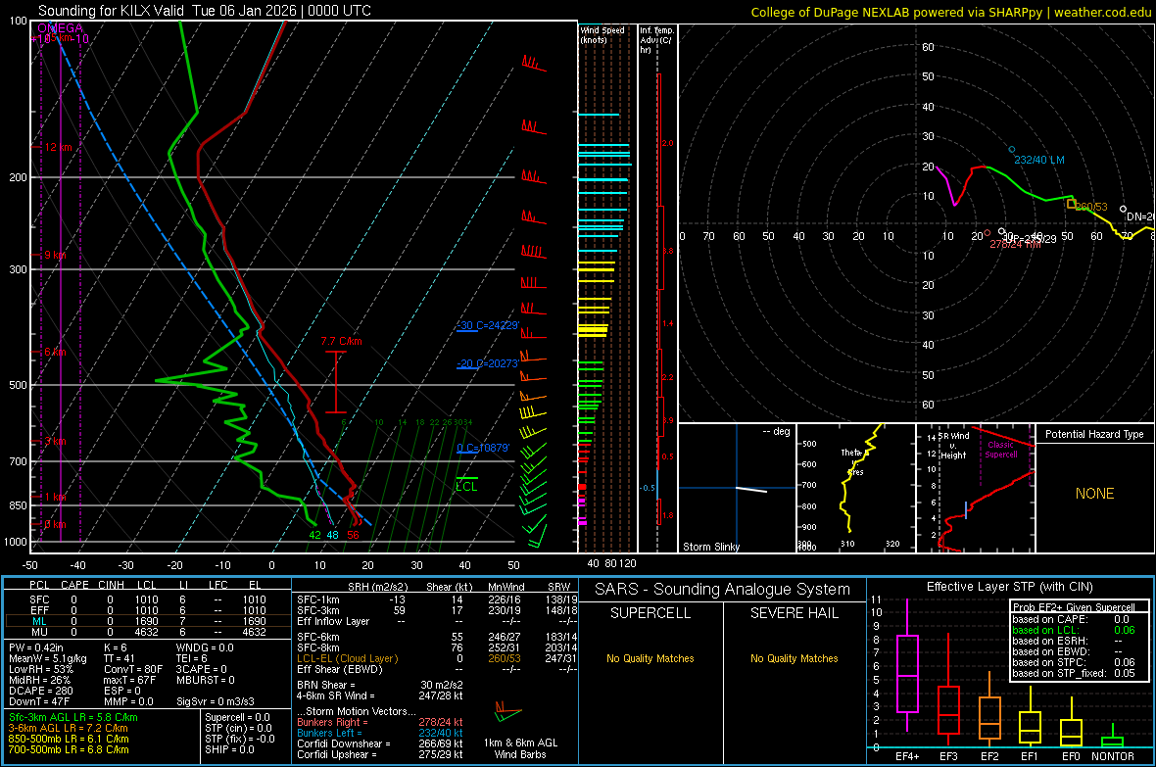Screen dimensions: 1156x767
Task: Click the surface temperature value 56
Action: coord(353,536)
